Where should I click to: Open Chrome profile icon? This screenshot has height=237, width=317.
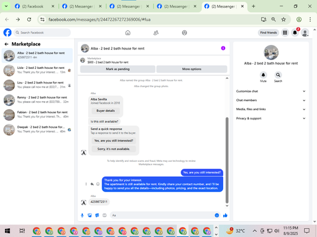pyautogui.click(x=299, y=20)
